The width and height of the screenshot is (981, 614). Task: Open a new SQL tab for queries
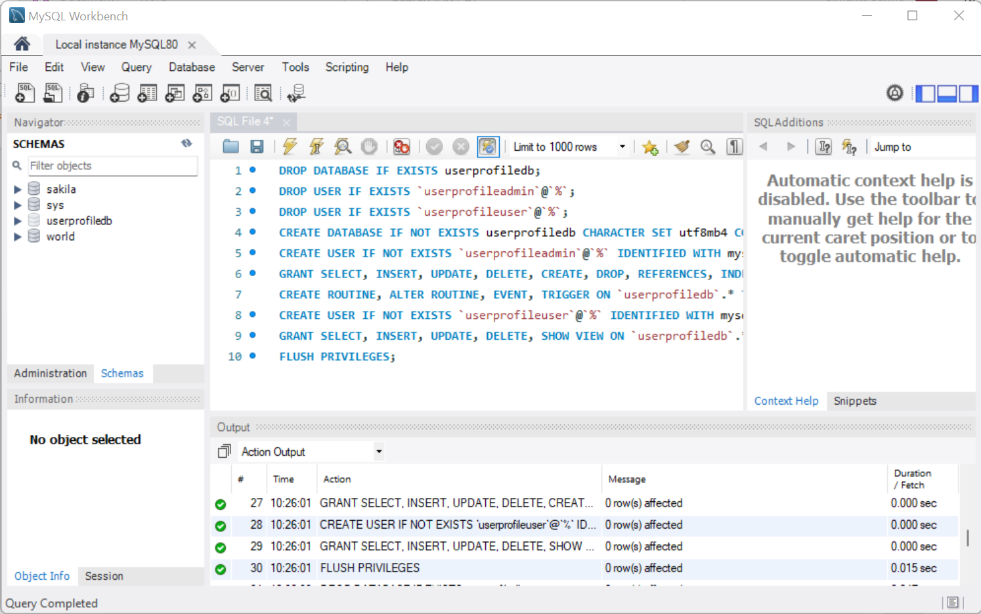25,94
